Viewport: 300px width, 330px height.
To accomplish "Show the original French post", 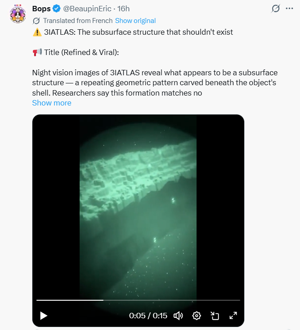I will [135, 21].
